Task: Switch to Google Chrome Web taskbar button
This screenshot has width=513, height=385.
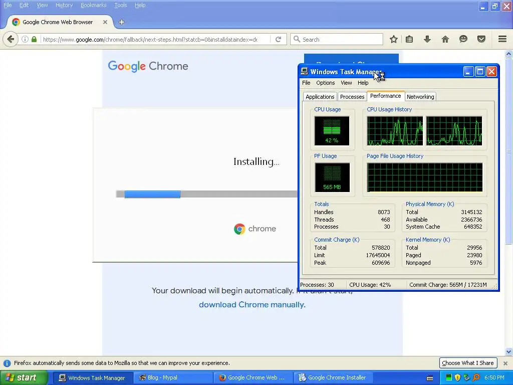Action: tap(253, 378)
